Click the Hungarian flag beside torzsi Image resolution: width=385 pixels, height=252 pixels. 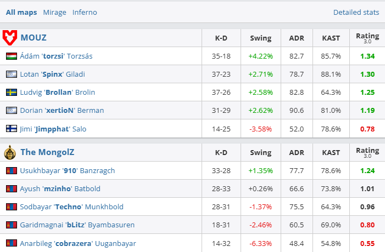point(11,56)
